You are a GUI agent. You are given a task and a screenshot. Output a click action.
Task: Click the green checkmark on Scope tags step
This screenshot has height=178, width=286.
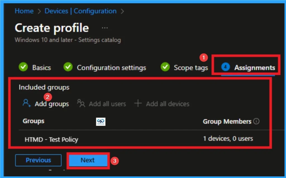click(x=165, y=67)
